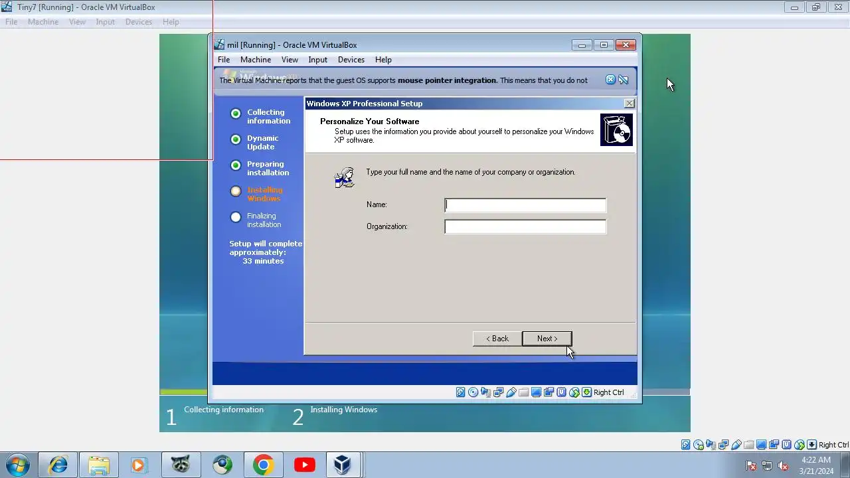The width and height of the screenshot is (850, 478).
Task: Open Input menu in mil VM window
Action: pyautogui.click(x=317, y=60)
